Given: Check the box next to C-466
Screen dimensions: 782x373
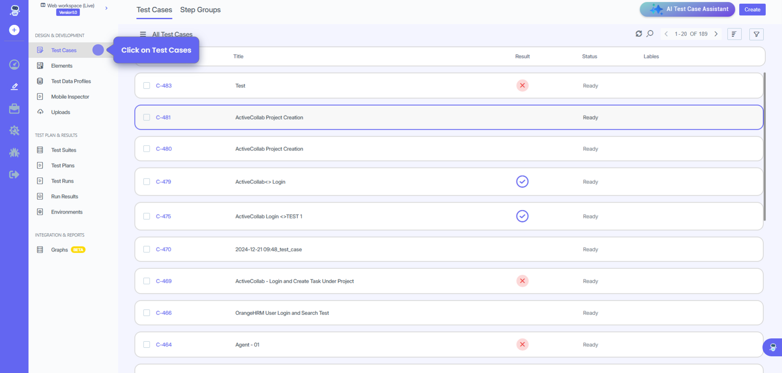Looking at the screenshot, I should coord(147,313).
